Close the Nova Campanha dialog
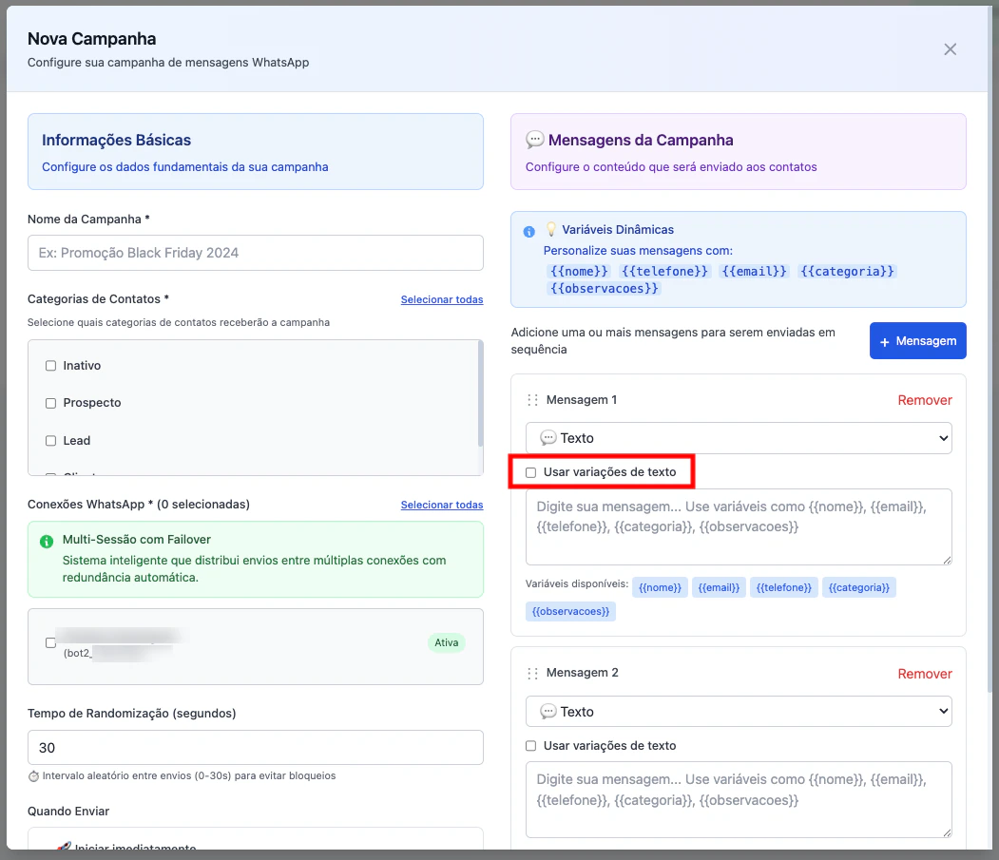 pos(950,49)
